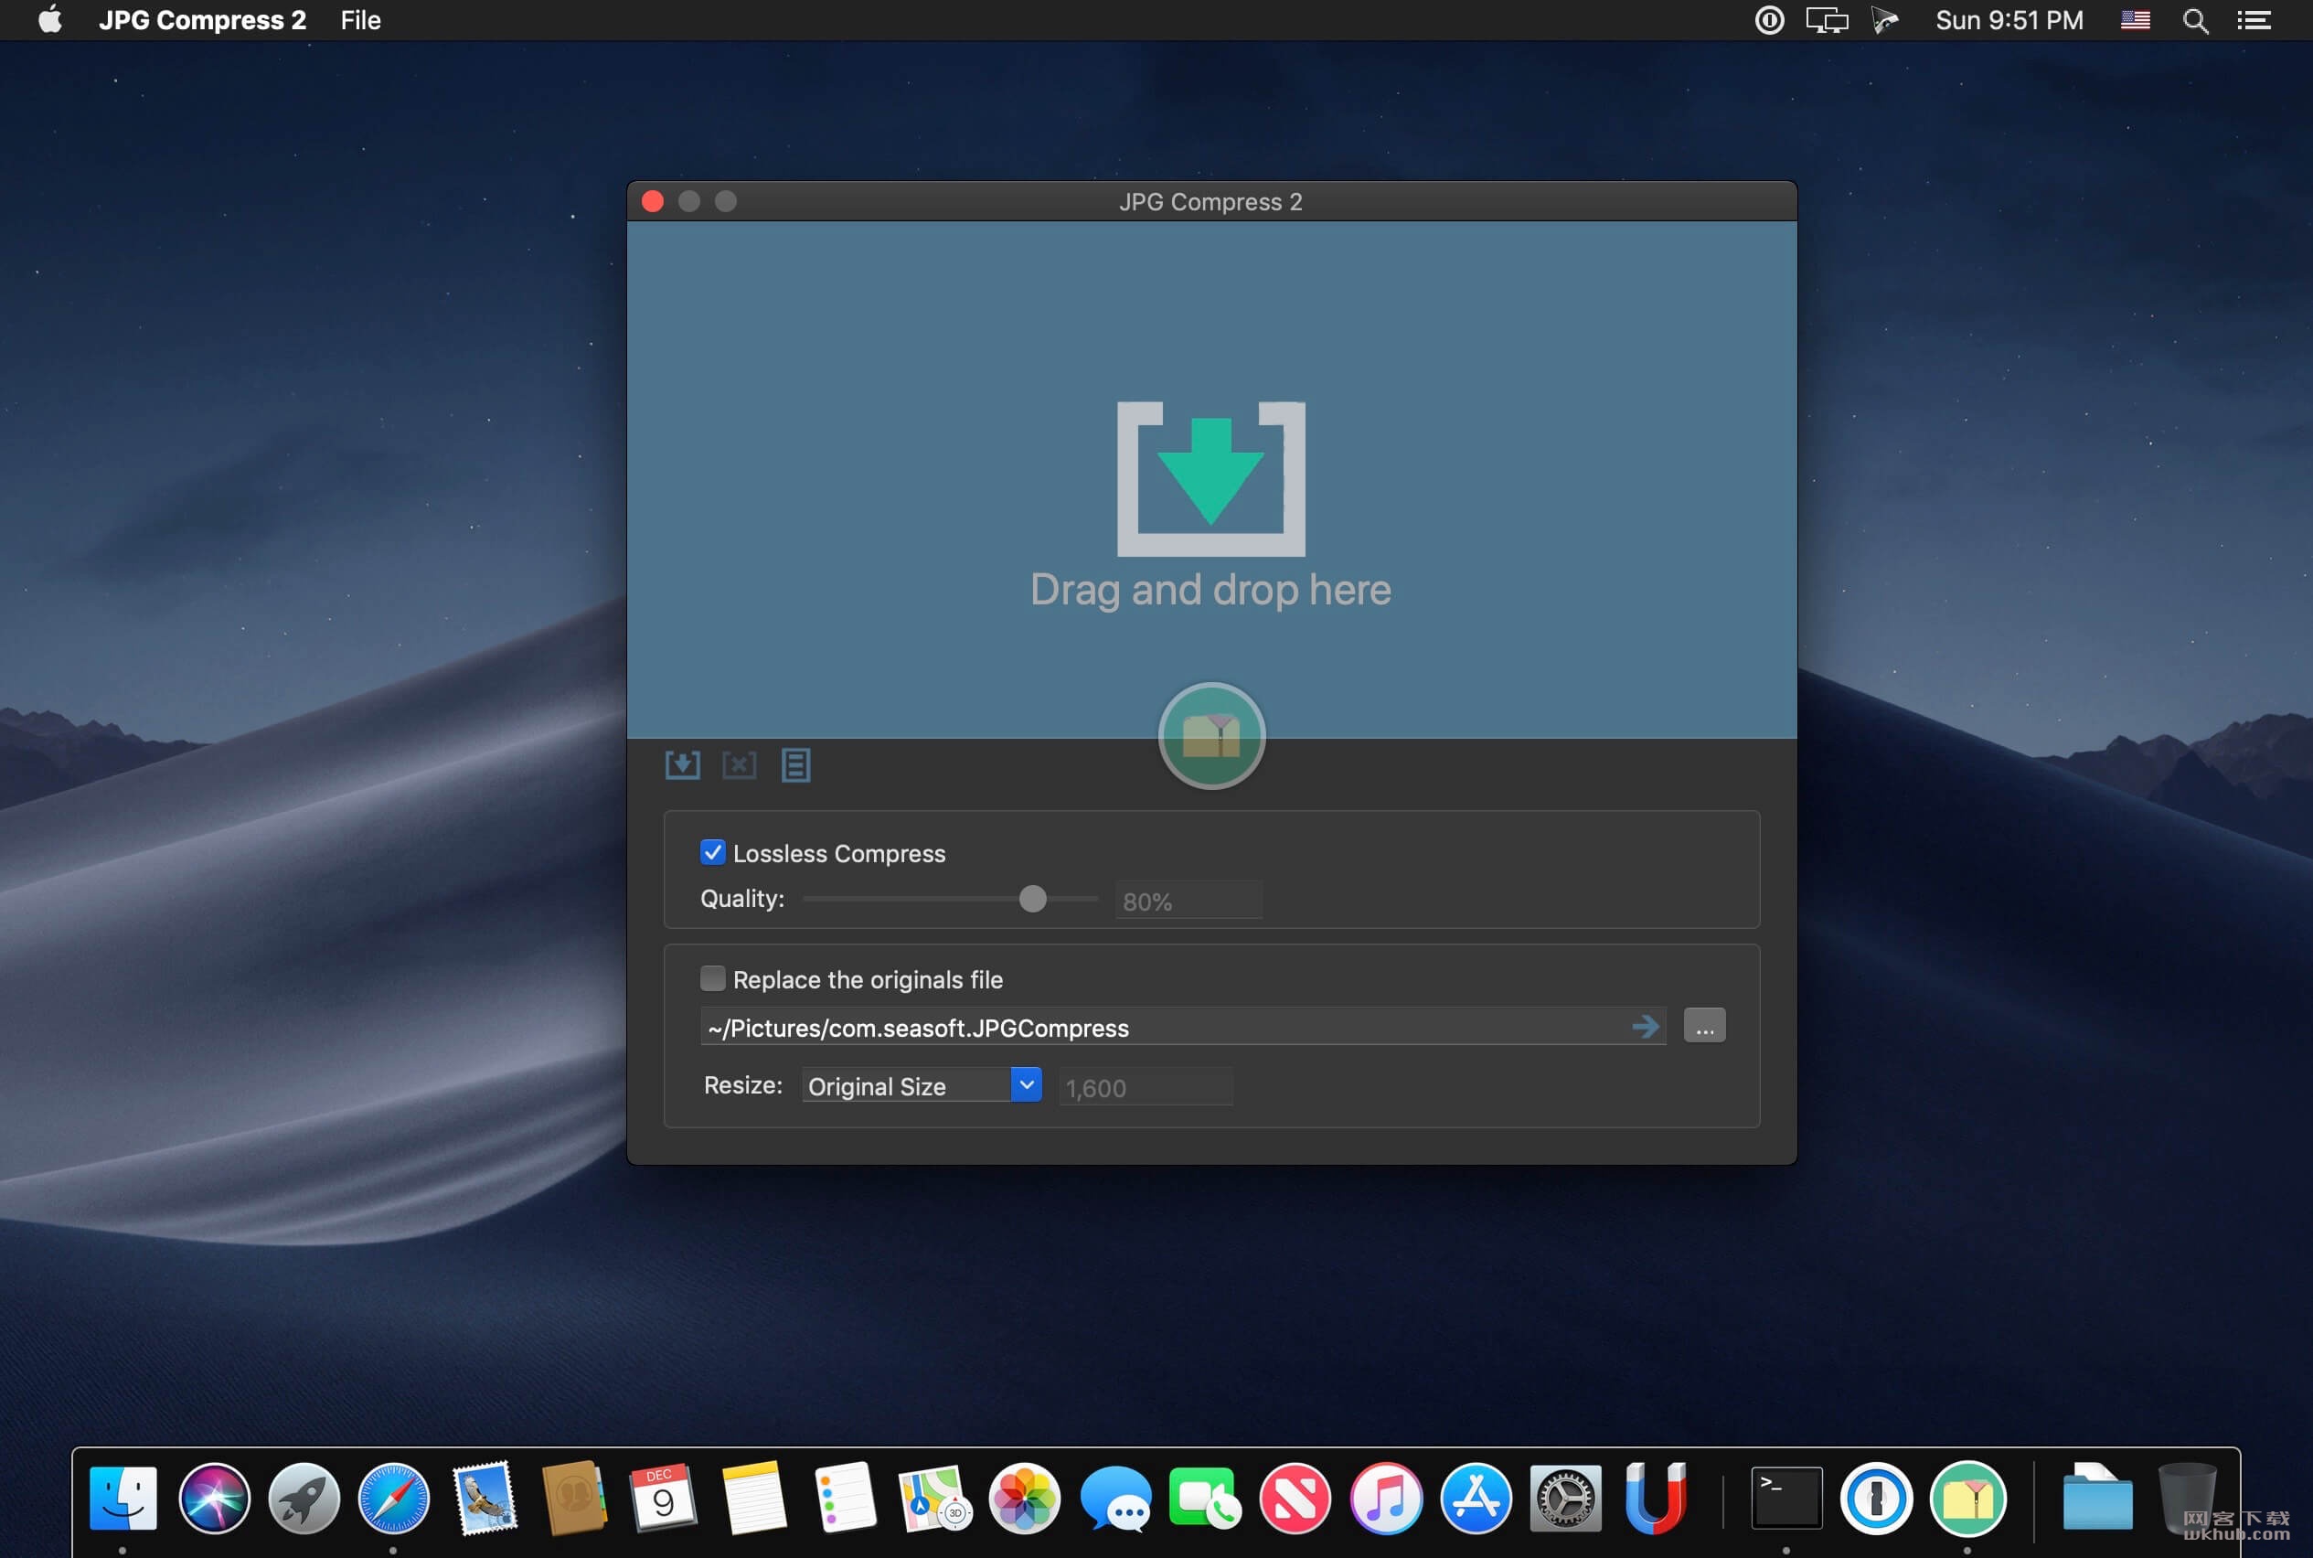This screenshot has width=2313, height=1558.
Task: Click the Remove files icon in the toolbar
Action: click(738, 765)
